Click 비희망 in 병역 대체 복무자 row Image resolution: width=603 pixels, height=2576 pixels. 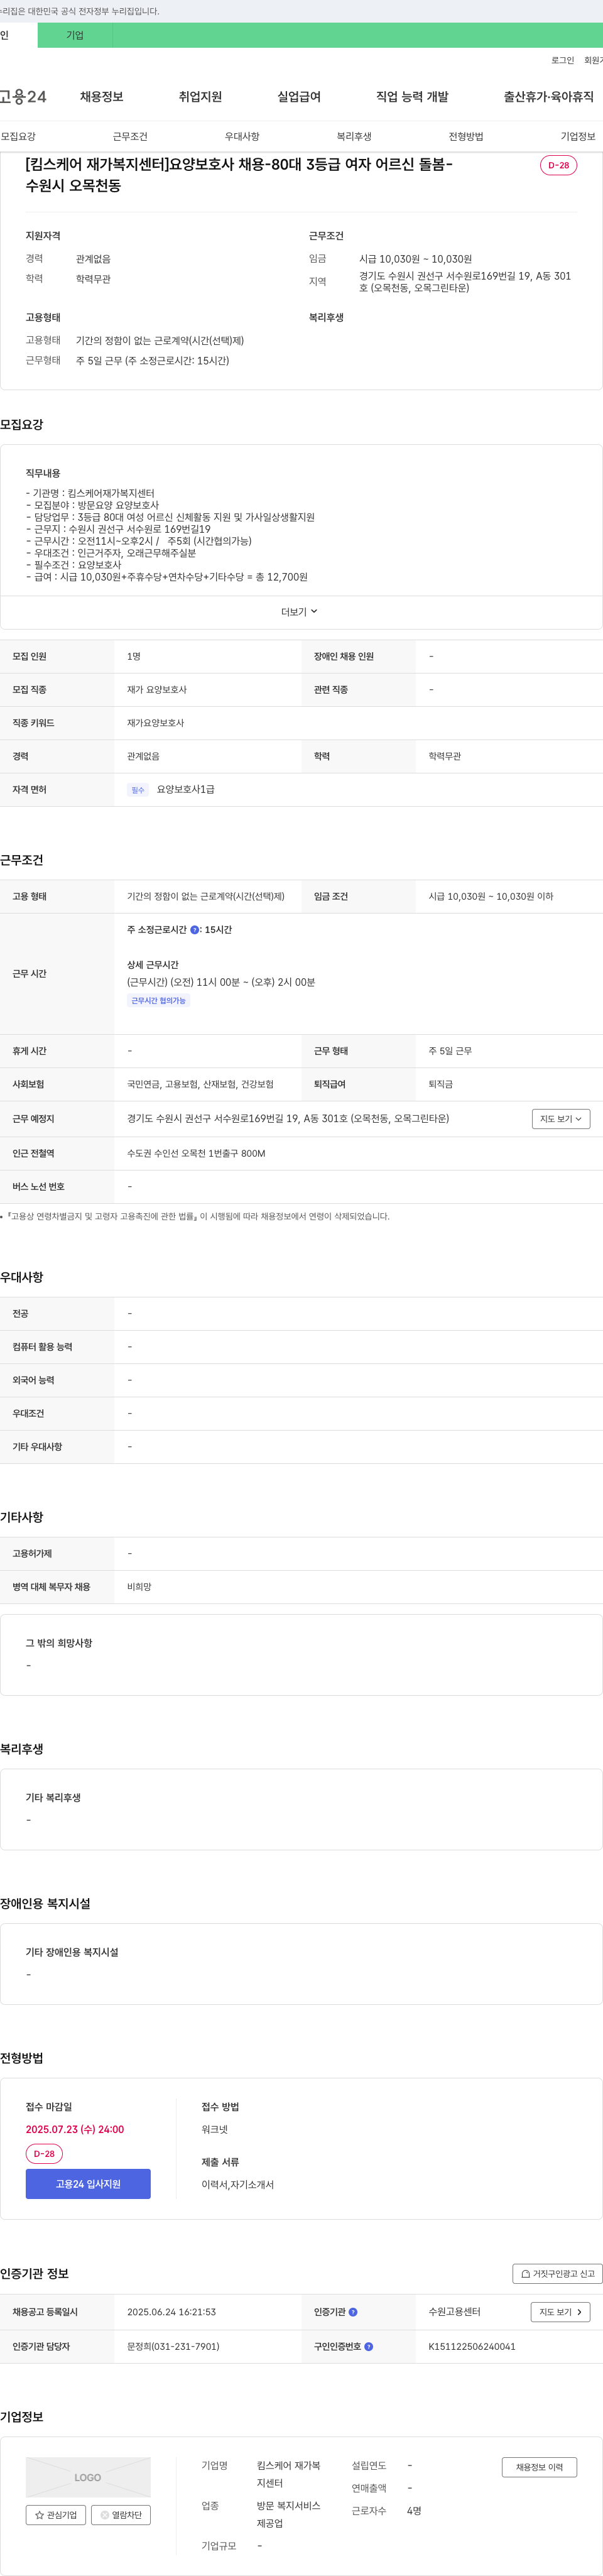[x=139, y=1587]
